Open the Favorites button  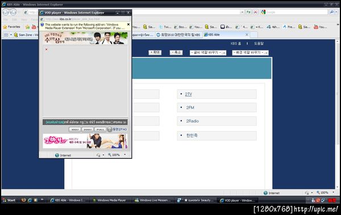click(x=12, y=27)
